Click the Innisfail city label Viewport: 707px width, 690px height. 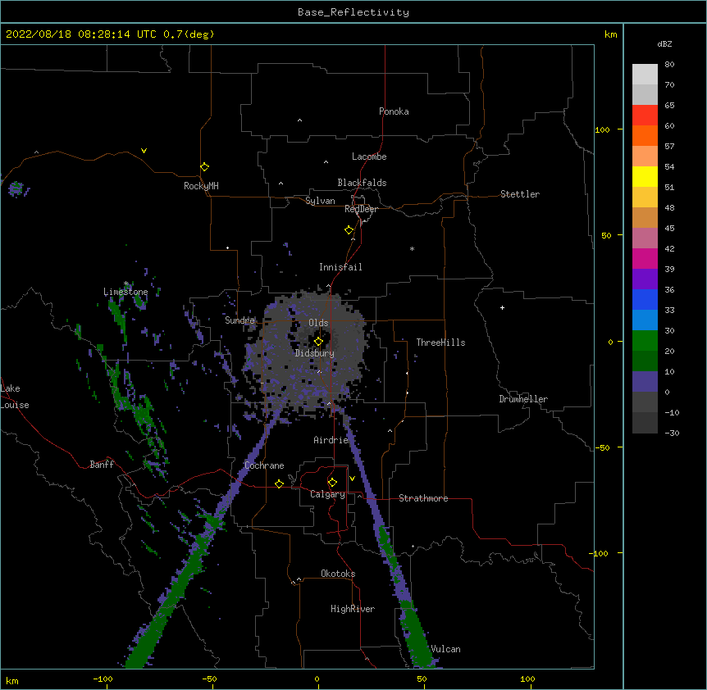coord(340,267)
